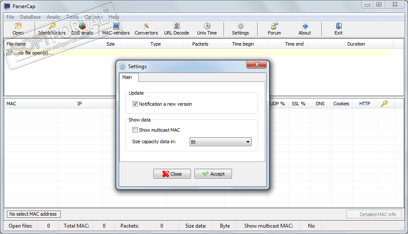Viewport: 408px width, 234px height.
Task: Click the ParserCap title bar app icon
Action: point(7,6)
